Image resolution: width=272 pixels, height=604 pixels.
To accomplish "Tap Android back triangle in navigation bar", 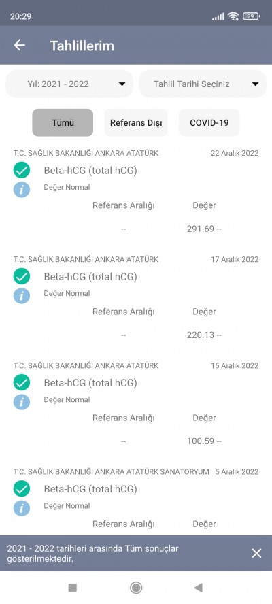I will coord(199,588).
